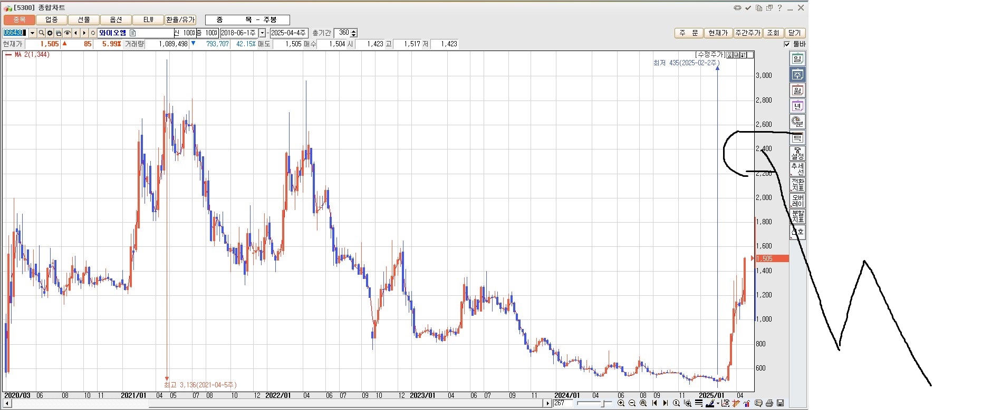The width and height of the screenshot is (982, 410).
Task: Toggle the 수정주가 adjusted price label
Action: [x=710, y=55]
